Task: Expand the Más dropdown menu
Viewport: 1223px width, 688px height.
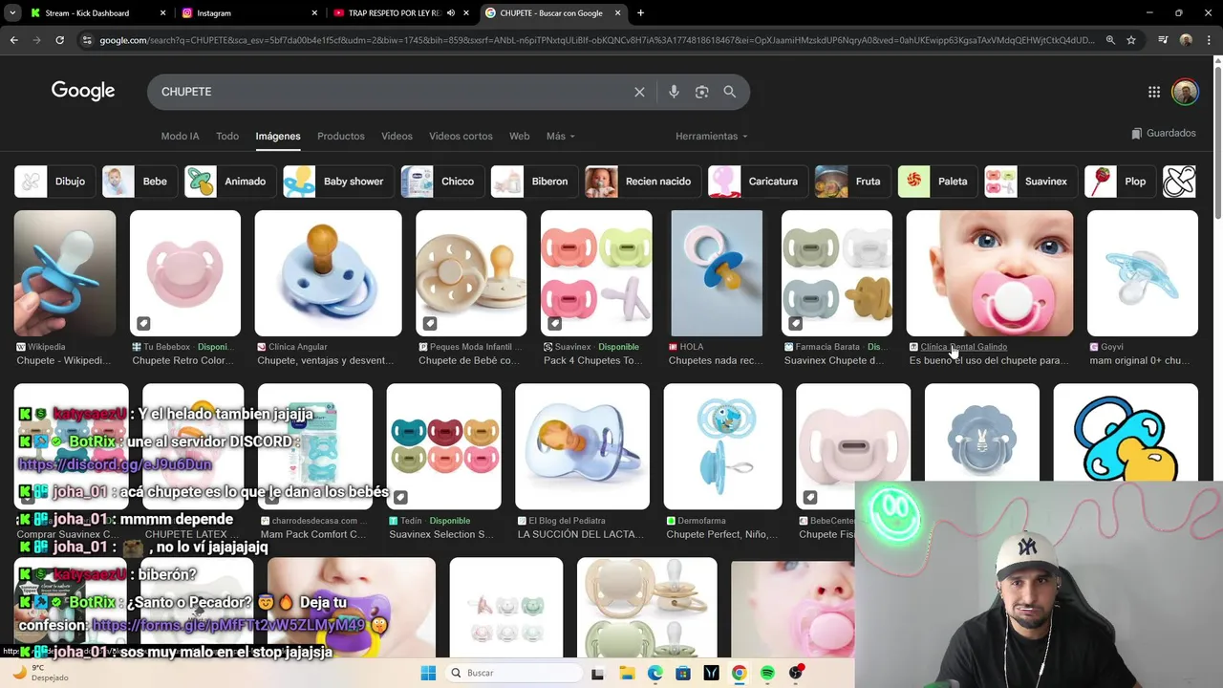Action: [560, 136]
